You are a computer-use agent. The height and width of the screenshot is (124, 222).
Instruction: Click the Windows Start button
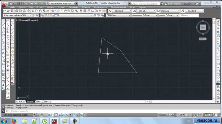[4, 121]
